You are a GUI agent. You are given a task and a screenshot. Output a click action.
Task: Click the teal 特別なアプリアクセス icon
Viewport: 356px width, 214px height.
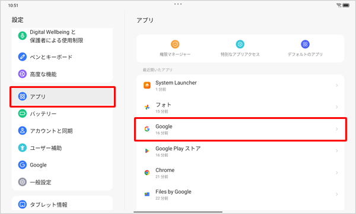pyautogui.click(x=240, y=45)
